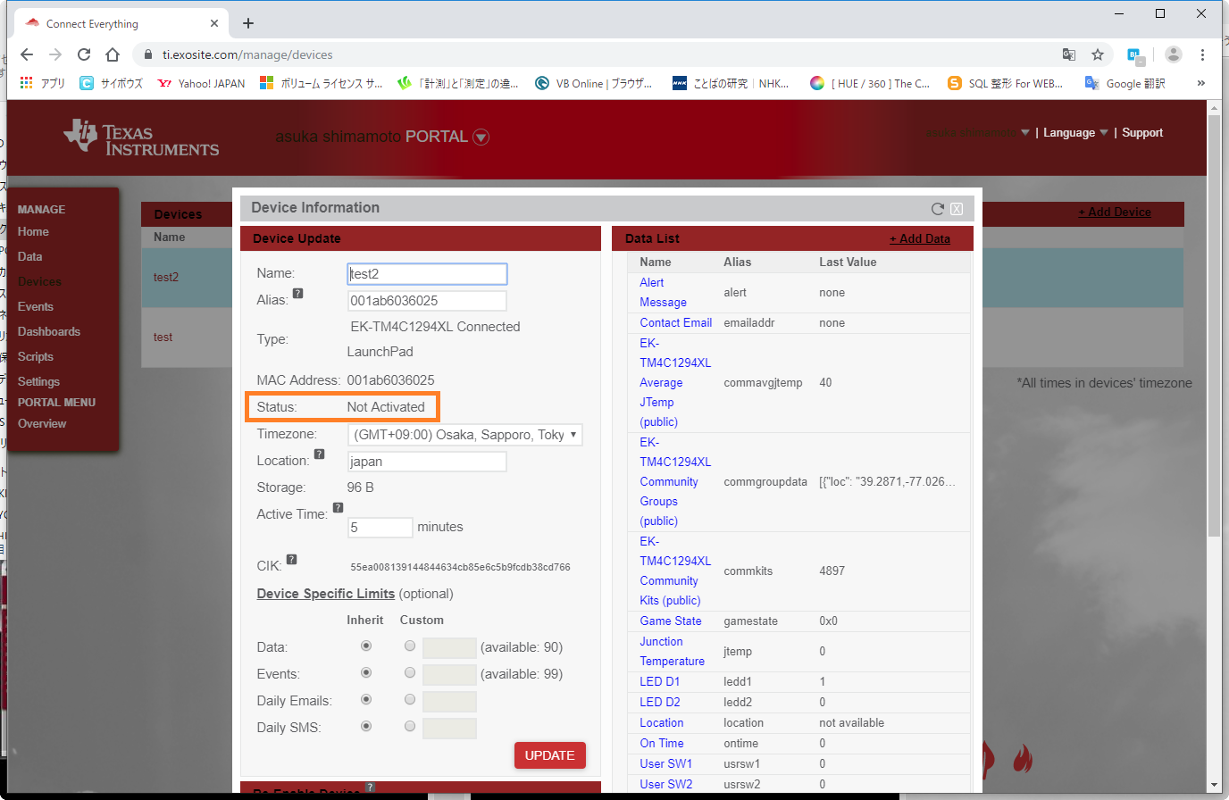Open the SQL 整形 For WEB bookmark
1229x800 pixels.
tap(1006, 83)
